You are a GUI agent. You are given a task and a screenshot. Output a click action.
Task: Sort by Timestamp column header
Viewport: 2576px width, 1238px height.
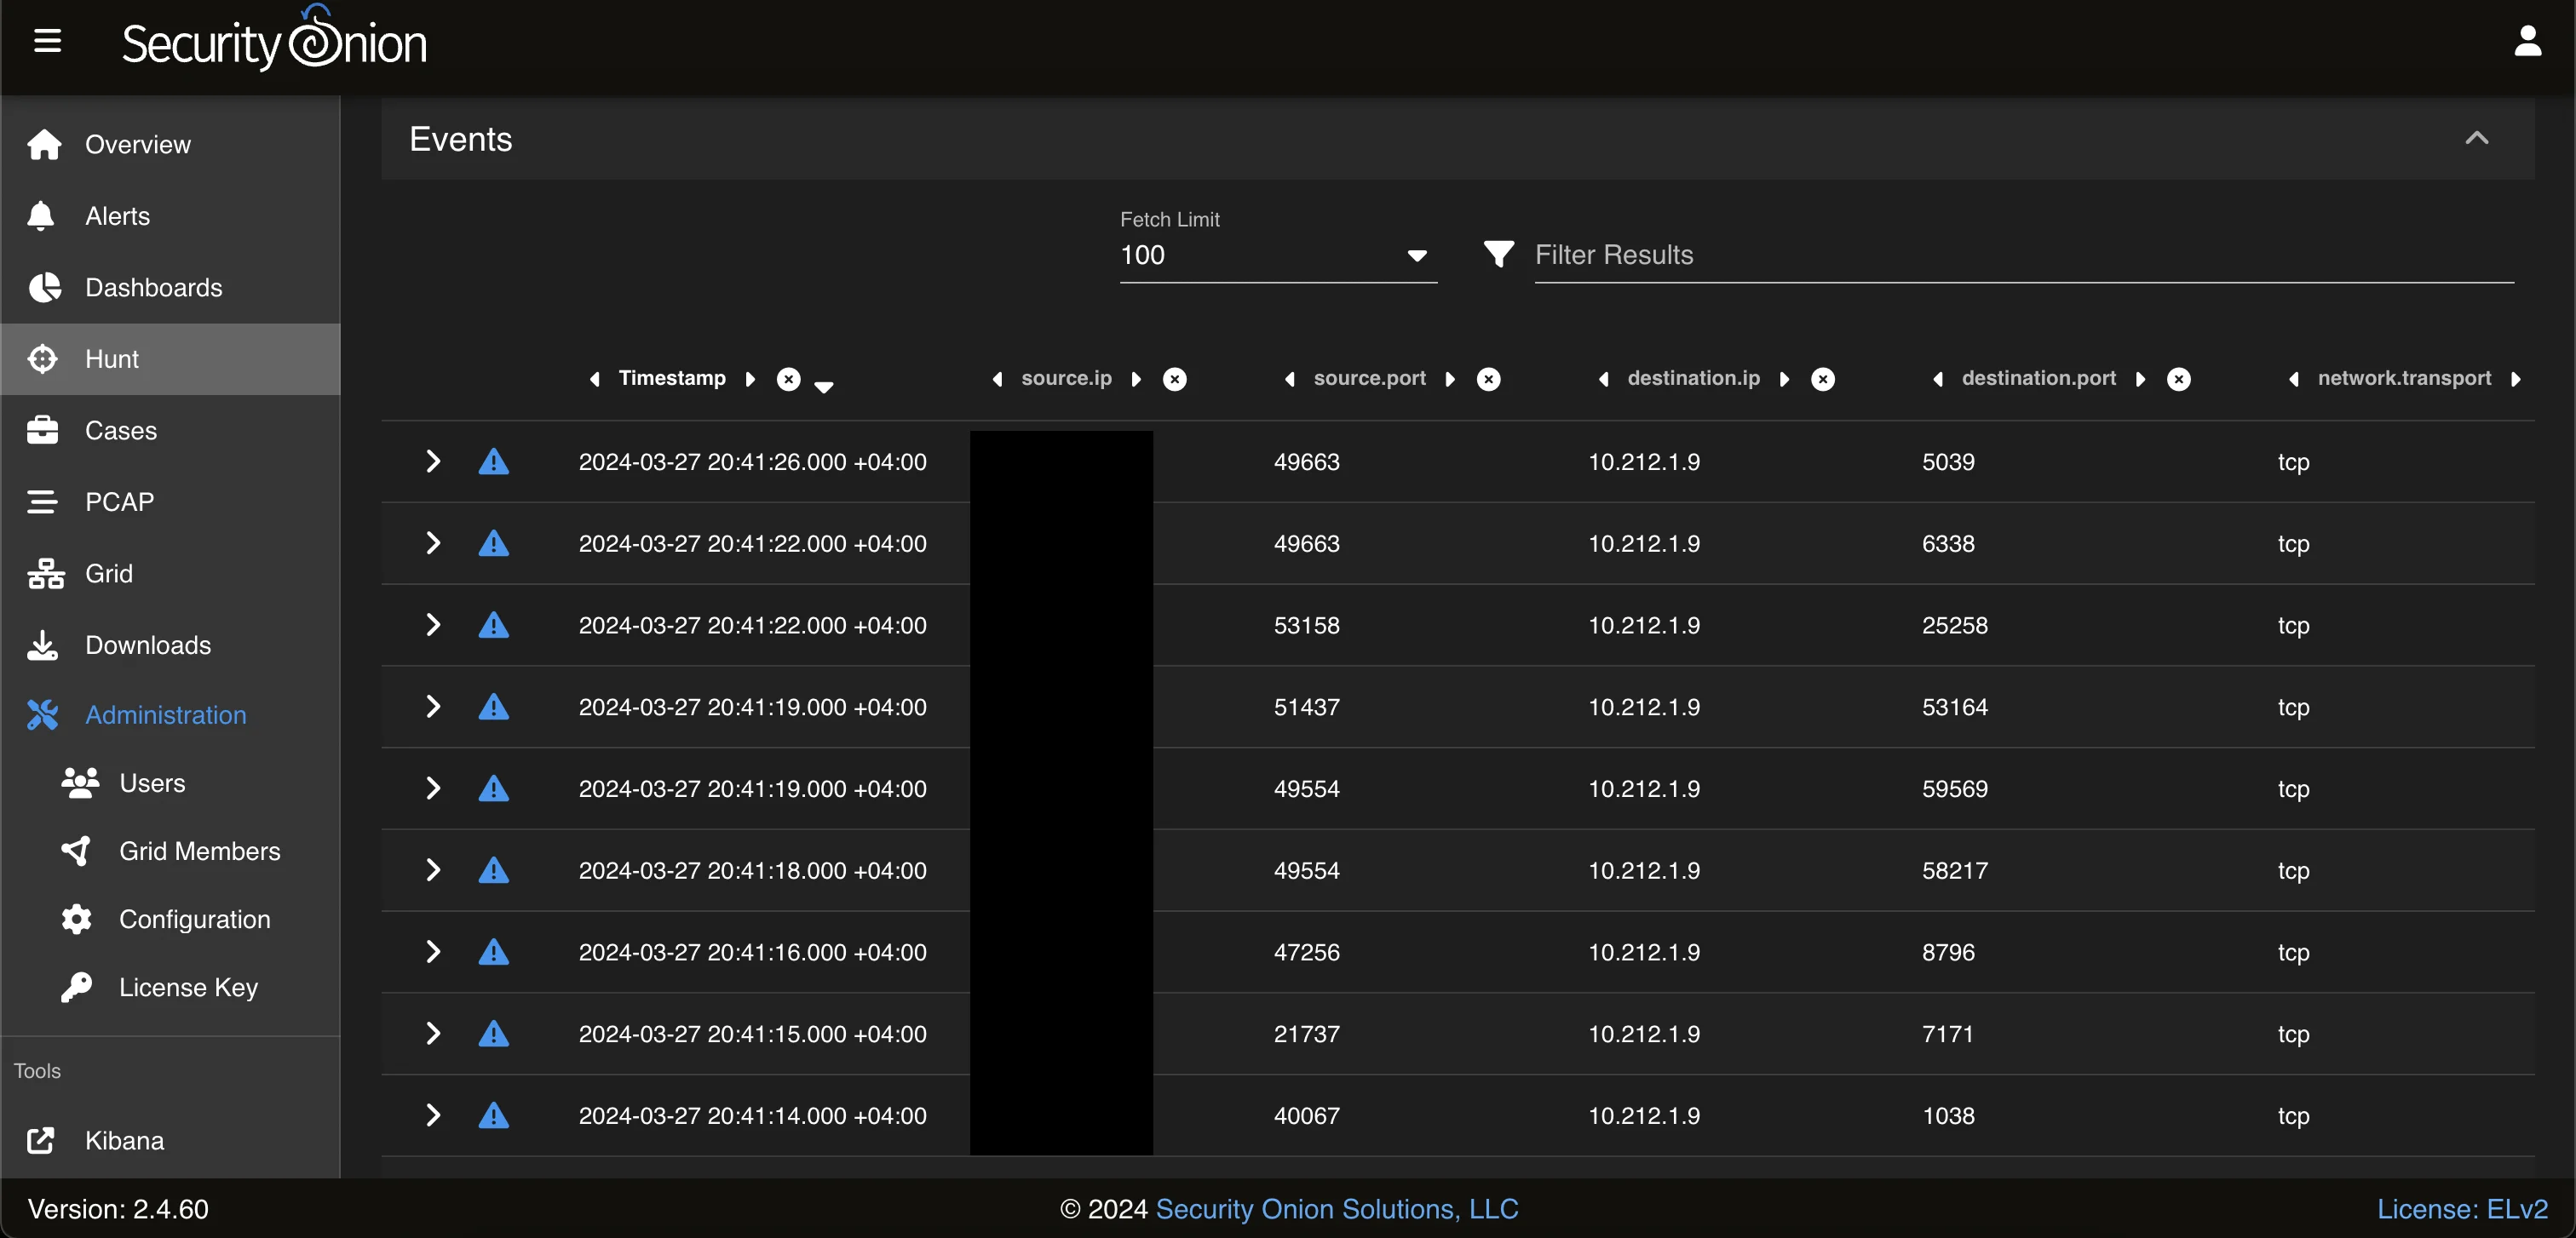[x=672, y=378]
